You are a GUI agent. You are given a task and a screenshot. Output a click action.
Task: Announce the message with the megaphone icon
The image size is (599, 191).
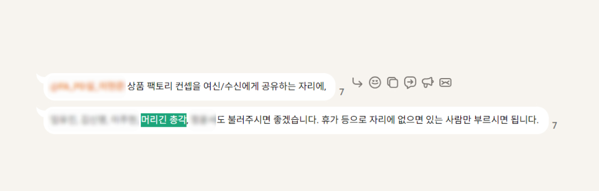point(427,83)
